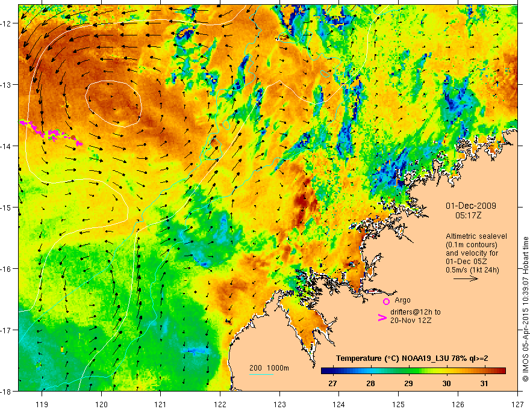The height and width of the screenshot is (409, 530).
Task: Click longitude axis label 125
Action: click(x=399, y=404)
